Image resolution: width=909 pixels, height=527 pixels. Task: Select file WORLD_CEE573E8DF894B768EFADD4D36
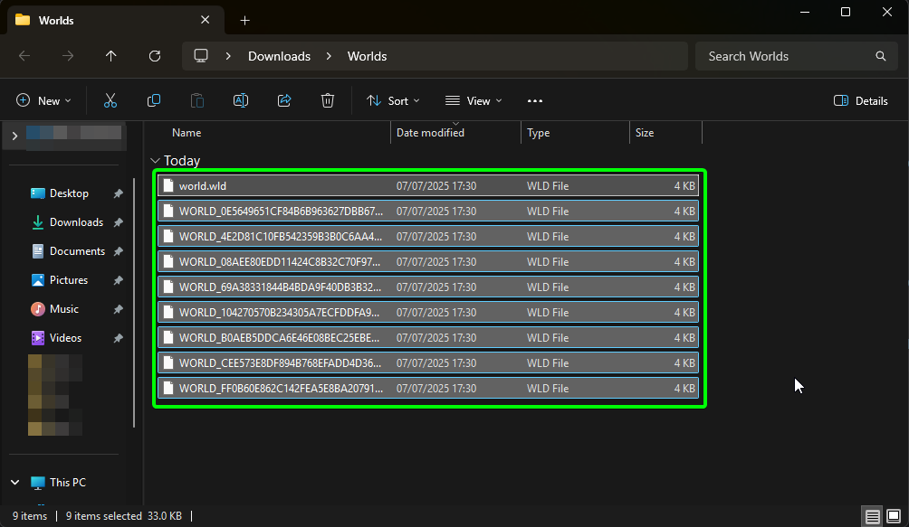point(428,363)
